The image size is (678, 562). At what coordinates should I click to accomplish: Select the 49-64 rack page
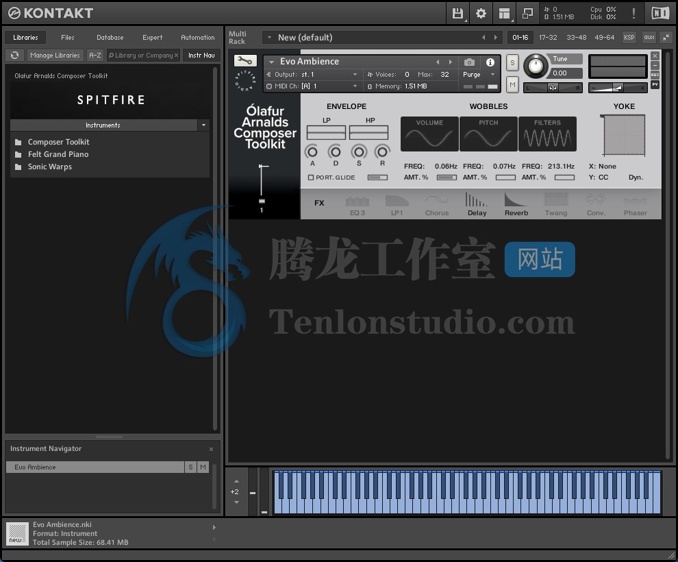point(604,37)
